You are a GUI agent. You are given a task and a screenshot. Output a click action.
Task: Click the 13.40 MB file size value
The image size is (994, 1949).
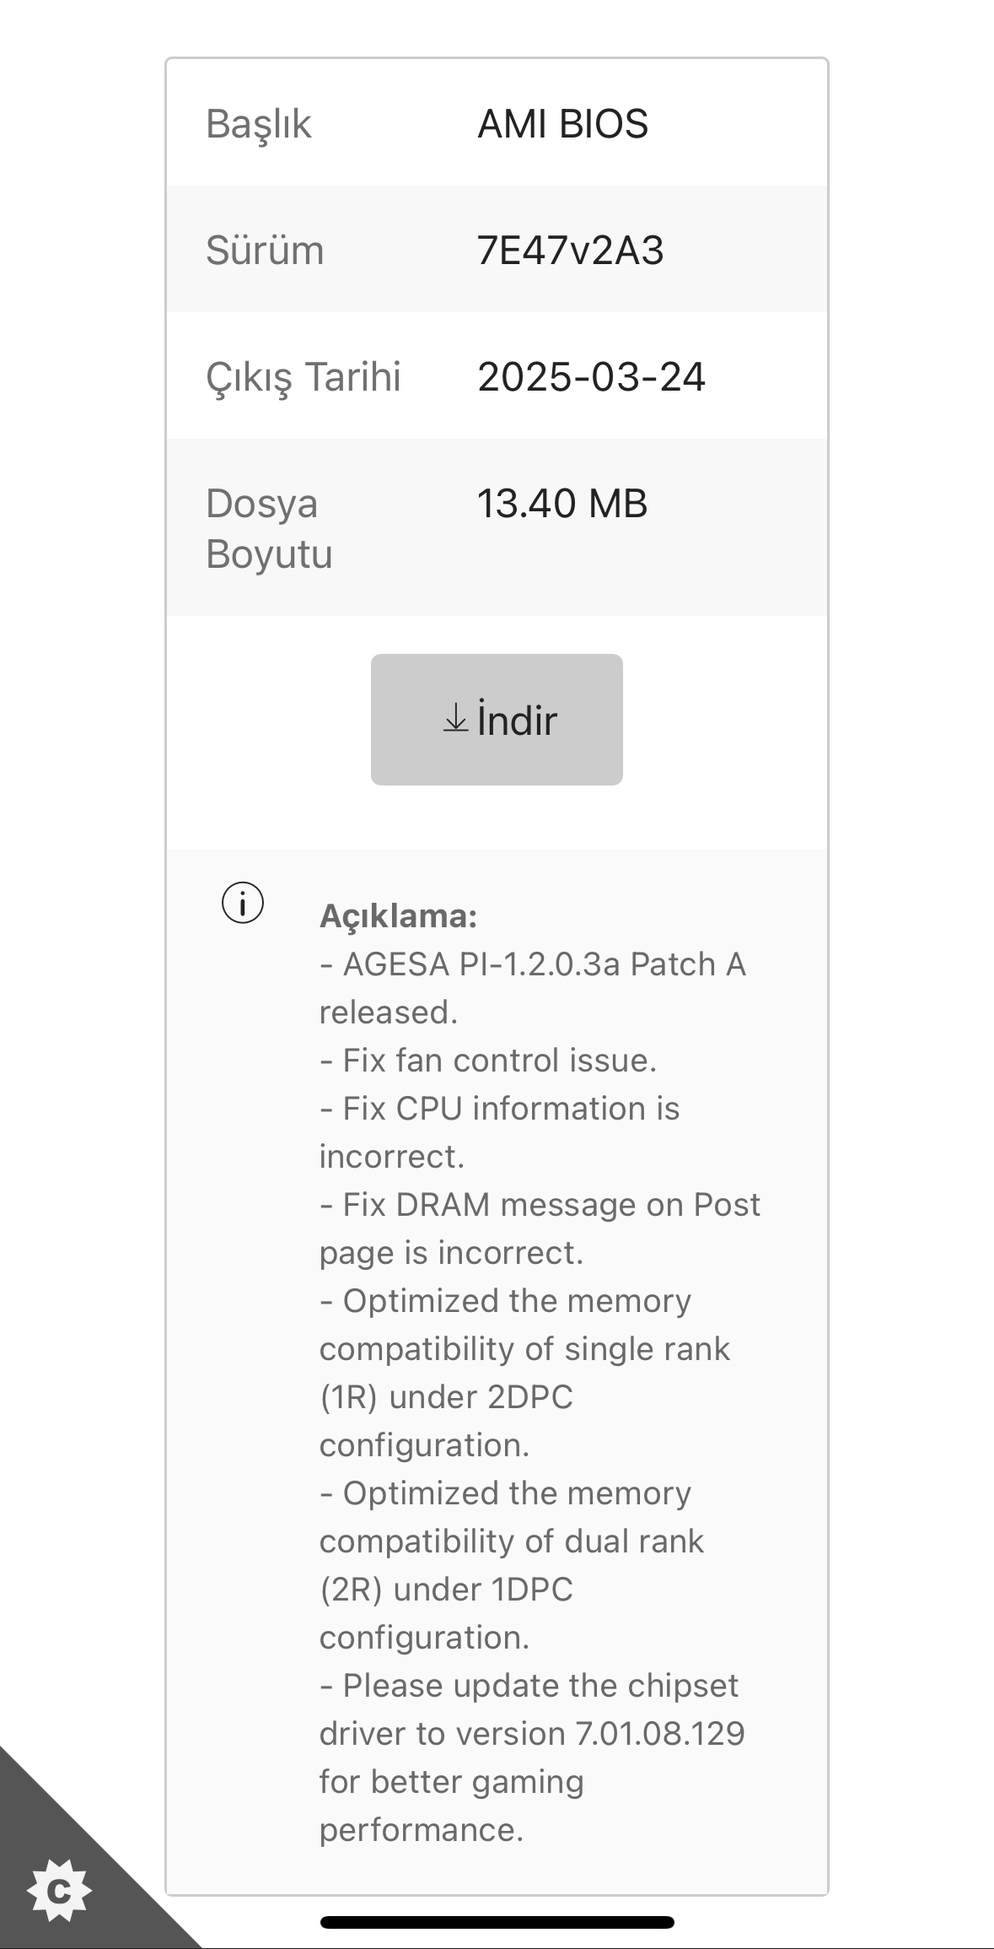tap(561, 504)
